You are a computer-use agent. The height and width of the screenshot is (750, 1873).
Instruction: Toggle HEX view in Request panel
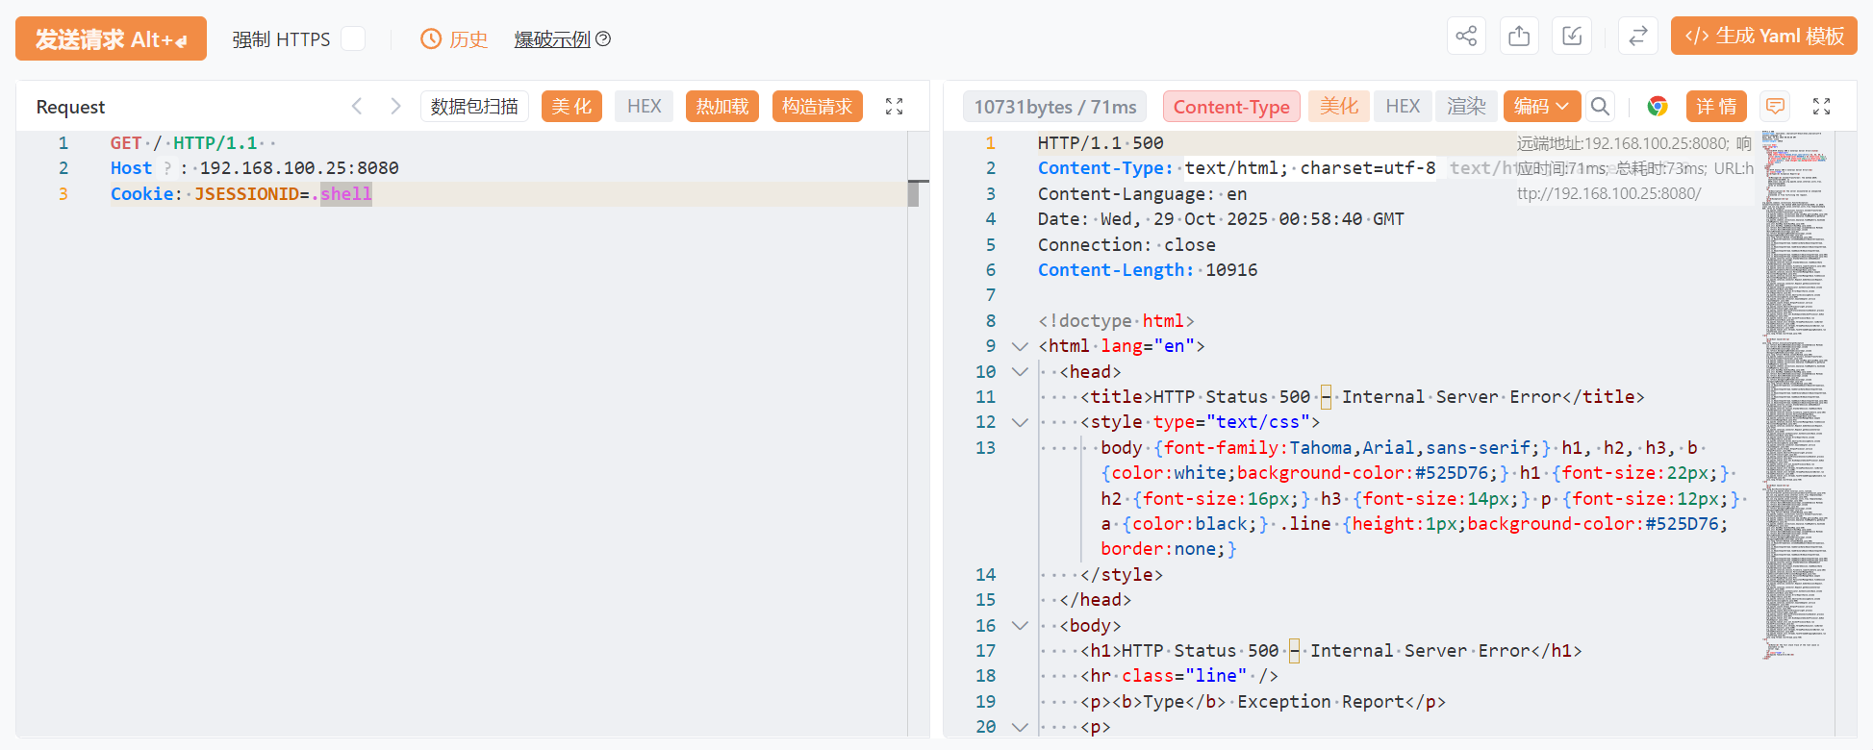coord(644,107)
